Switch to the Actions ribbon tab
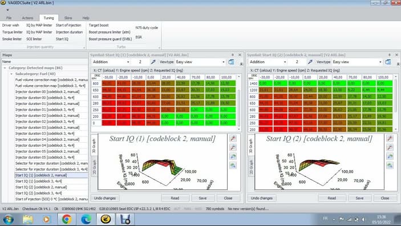Screen dimensions: 401x226 point(27,18)
